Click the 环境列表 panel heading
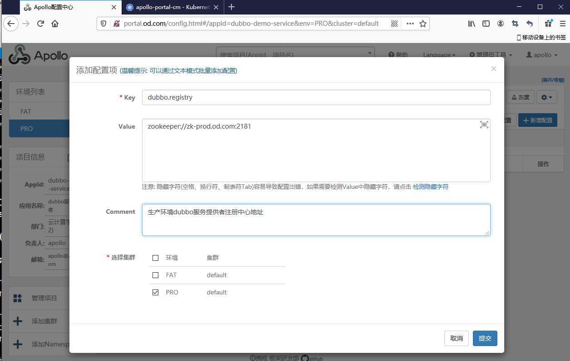 (30, 91)
